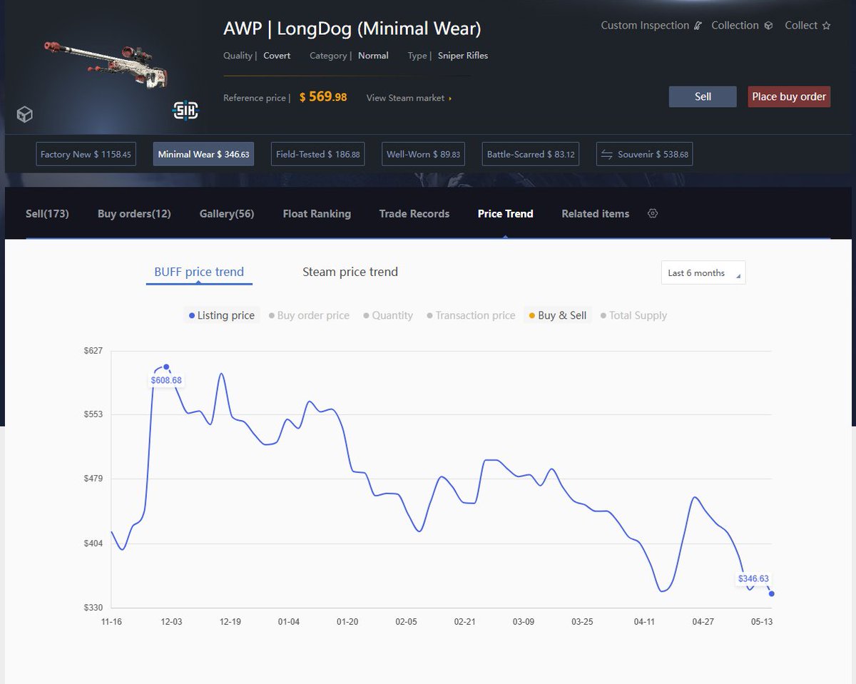The image size is (856, 684).
Task: Click the Place buy order button
Action: pyautogui.click(x=789, y=96)
